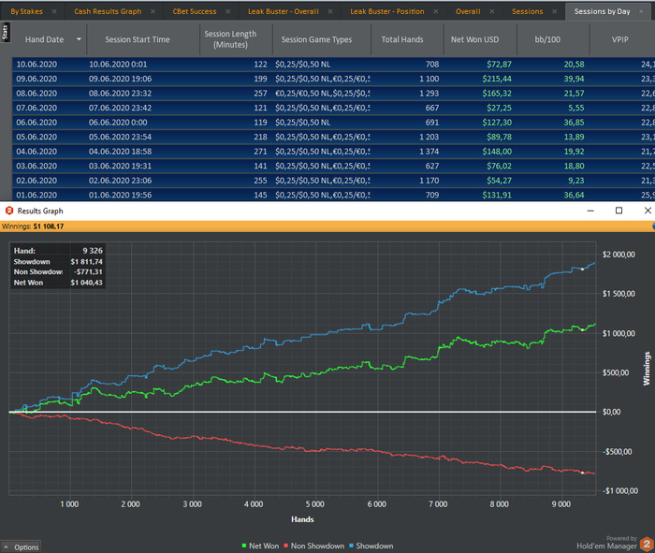Sort by Net Won USD column header
The image size is (655, 553).
pos(477,40)
